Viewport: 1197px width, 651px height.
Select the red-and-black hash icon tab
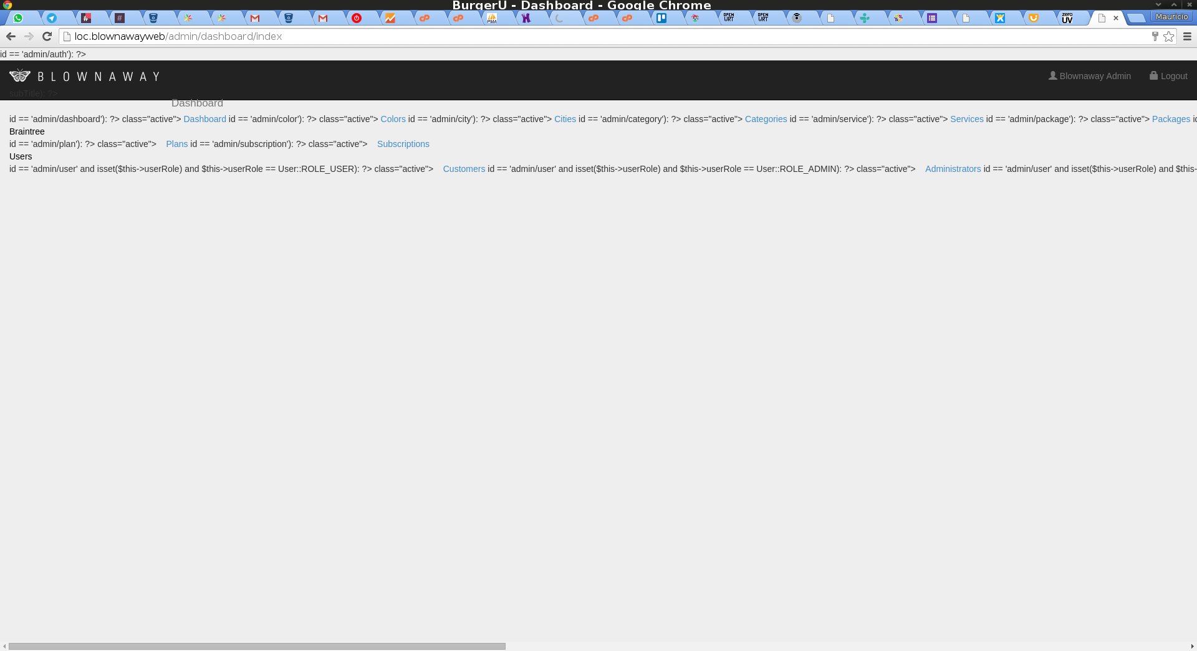(86, 18)
